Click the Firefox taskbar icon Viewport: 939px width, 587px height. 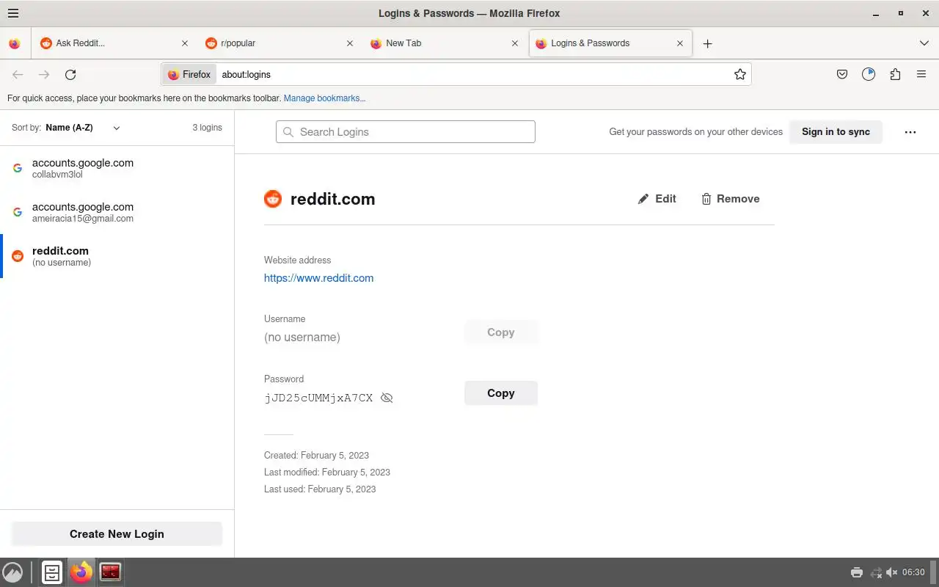81,572
